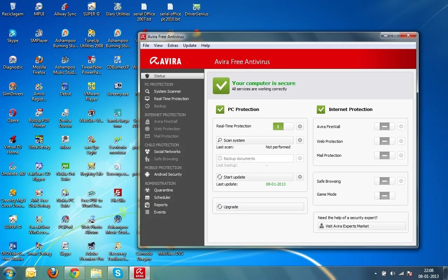This screenshot has height=280, width=448.
Task: Click the Web Protection settings gear
Action: pyautogui.click(x=401, y=141)
